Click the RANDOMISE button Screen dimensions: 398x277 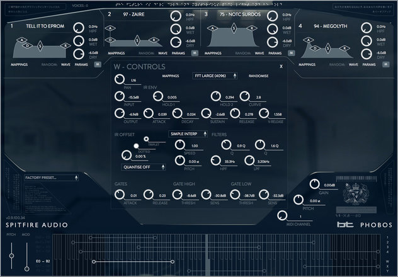click(x=258, y=76)
